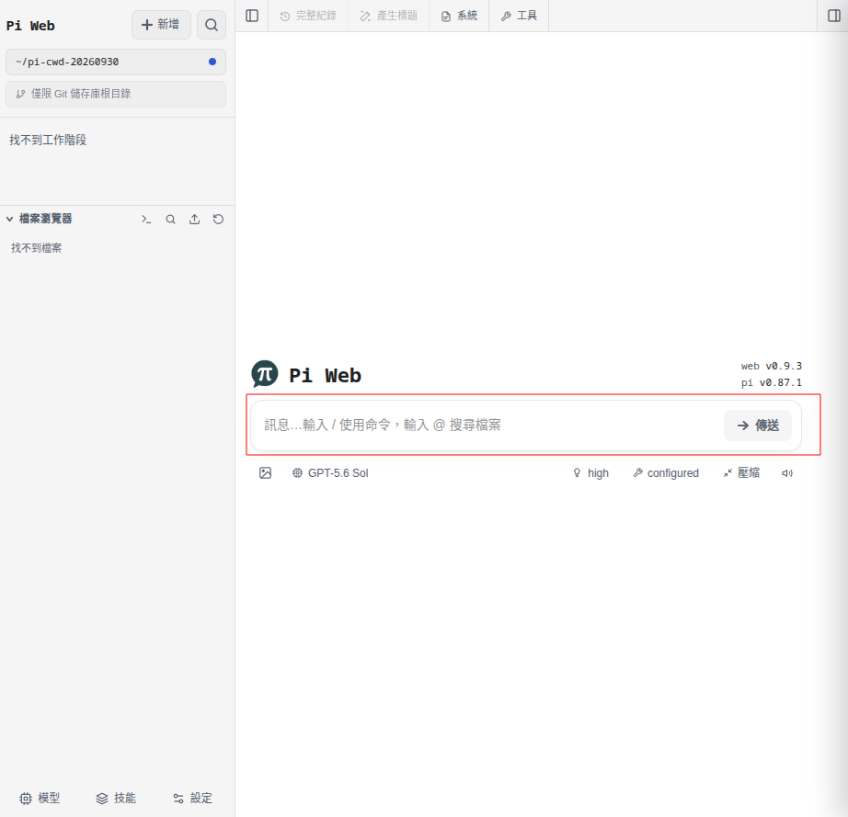Toggle 僅限 Git 儲存庫根目錄 filter
This screenshot has width=848, height=817.
(x=116, y=94)
